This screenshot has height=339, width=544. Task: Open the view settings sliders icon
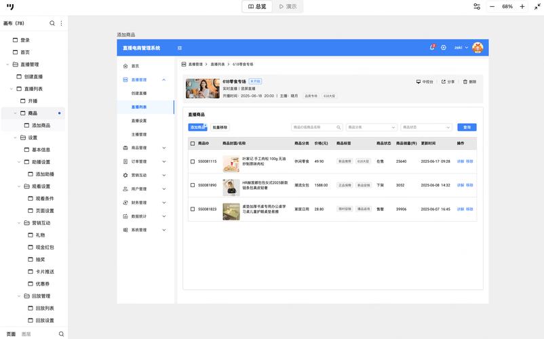pos(477,7)
